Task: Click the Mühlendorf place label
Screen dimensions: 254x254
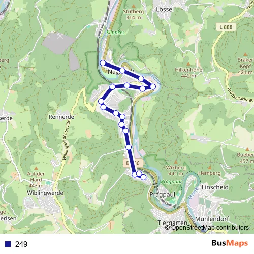Action: pos(212,219)
